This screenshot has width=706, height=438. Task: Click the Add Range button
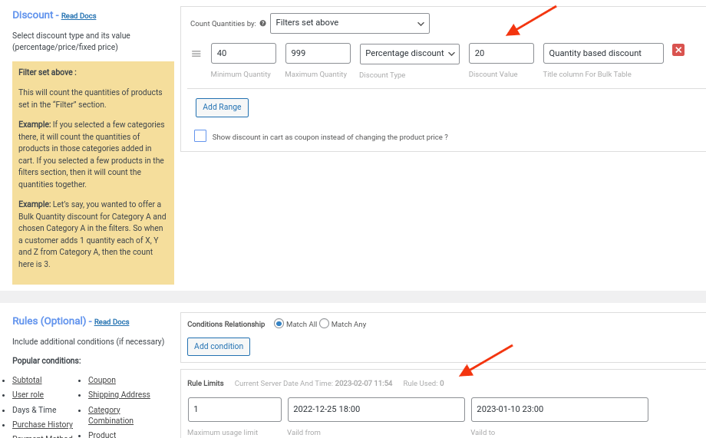[222, 107]
